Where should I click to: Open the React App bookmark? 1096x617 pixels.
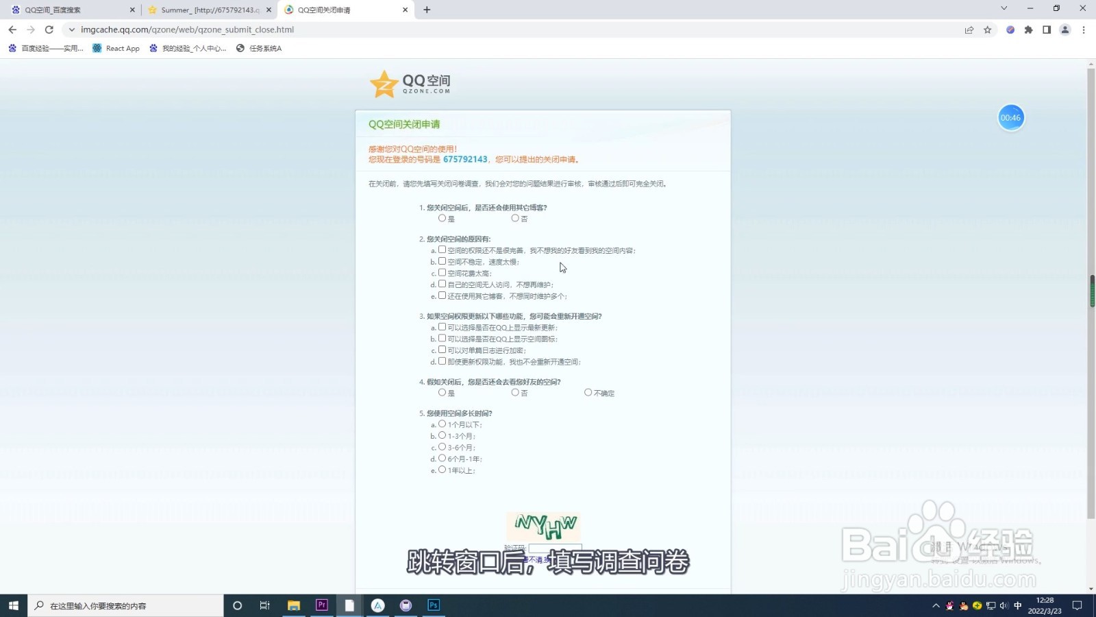pyautogui.click(x=116, y=48)
